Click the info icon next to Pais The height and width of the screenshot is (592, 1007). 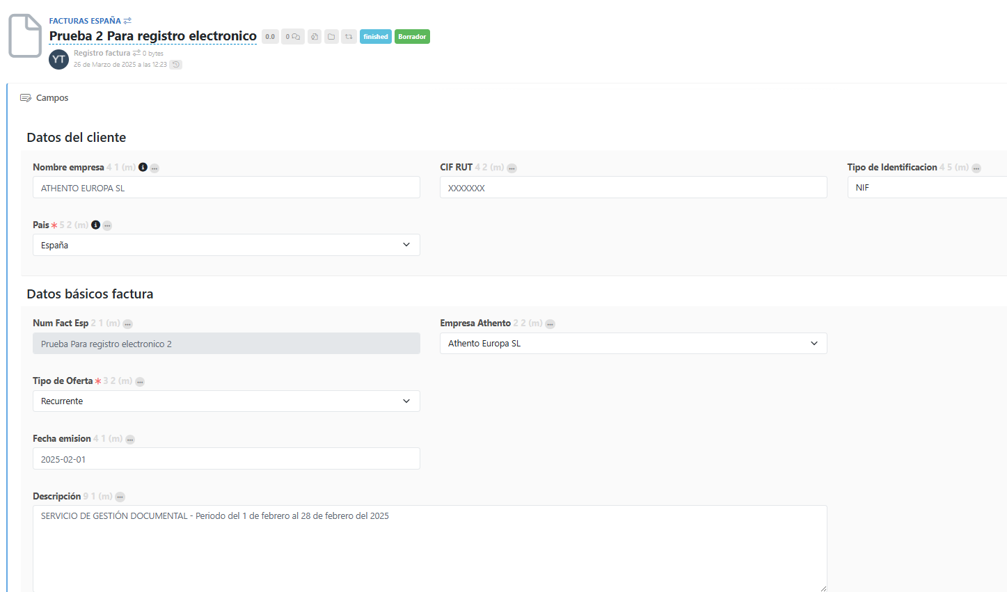[x=95, y=225]
